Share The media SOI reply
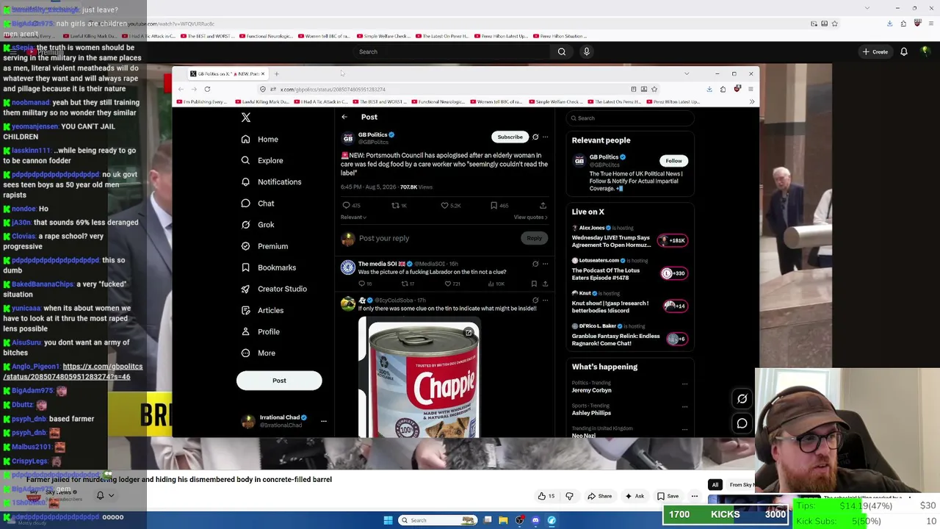 point(545,284)
